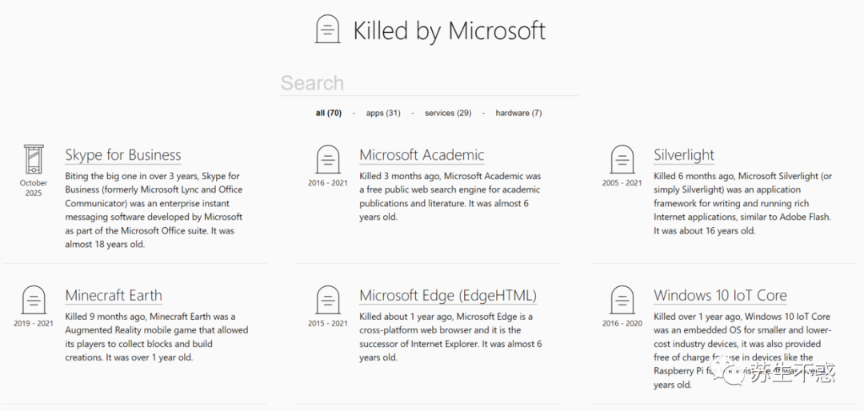This screenshot has height=411, width=864.
Task: Click the 2016 - 2020 date for Windows 10 IoT
Action: [622, 323]
